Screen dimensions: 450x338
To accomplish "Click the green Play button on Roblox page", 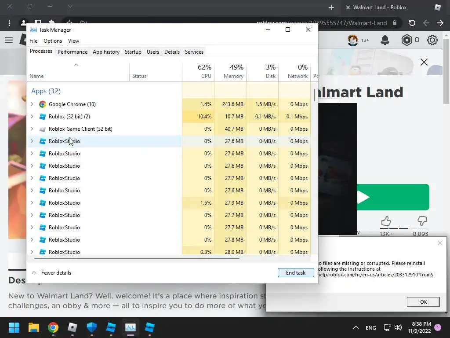I will 393,197.
